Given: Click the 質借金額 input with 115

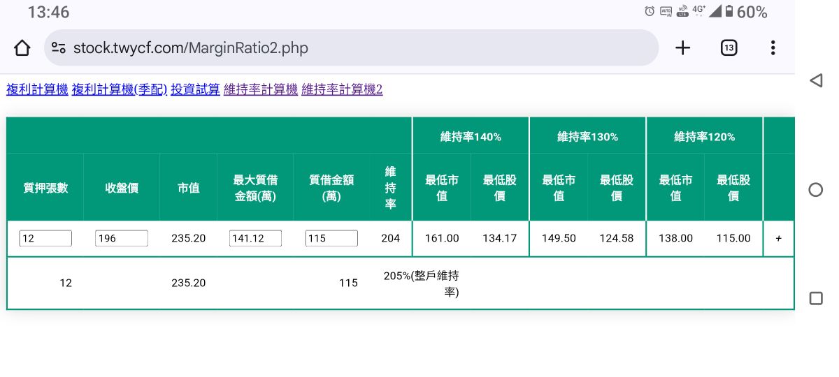Looking at the screenshot, I should tap(331, 238).
